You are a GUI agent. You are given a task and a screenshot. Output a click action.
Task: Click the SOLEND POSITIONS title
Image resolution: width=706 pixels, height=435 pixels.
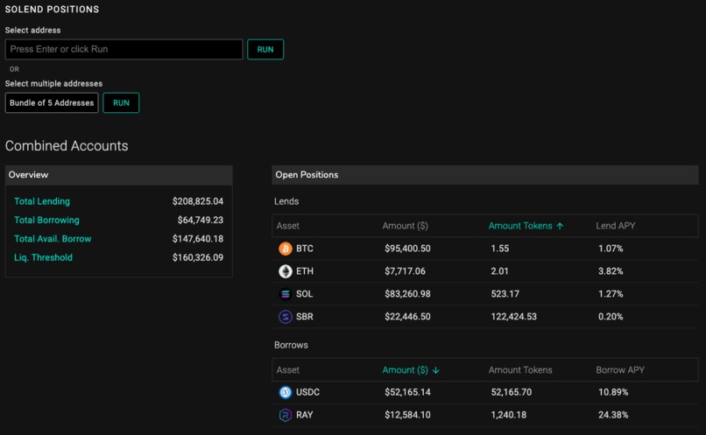click(x=52, y=9)
